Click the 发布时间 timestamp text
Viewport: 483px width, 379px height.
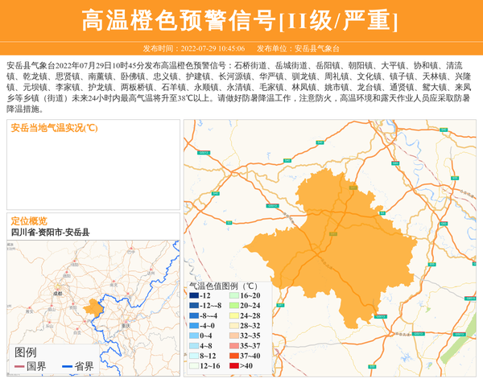coord(193,48)
